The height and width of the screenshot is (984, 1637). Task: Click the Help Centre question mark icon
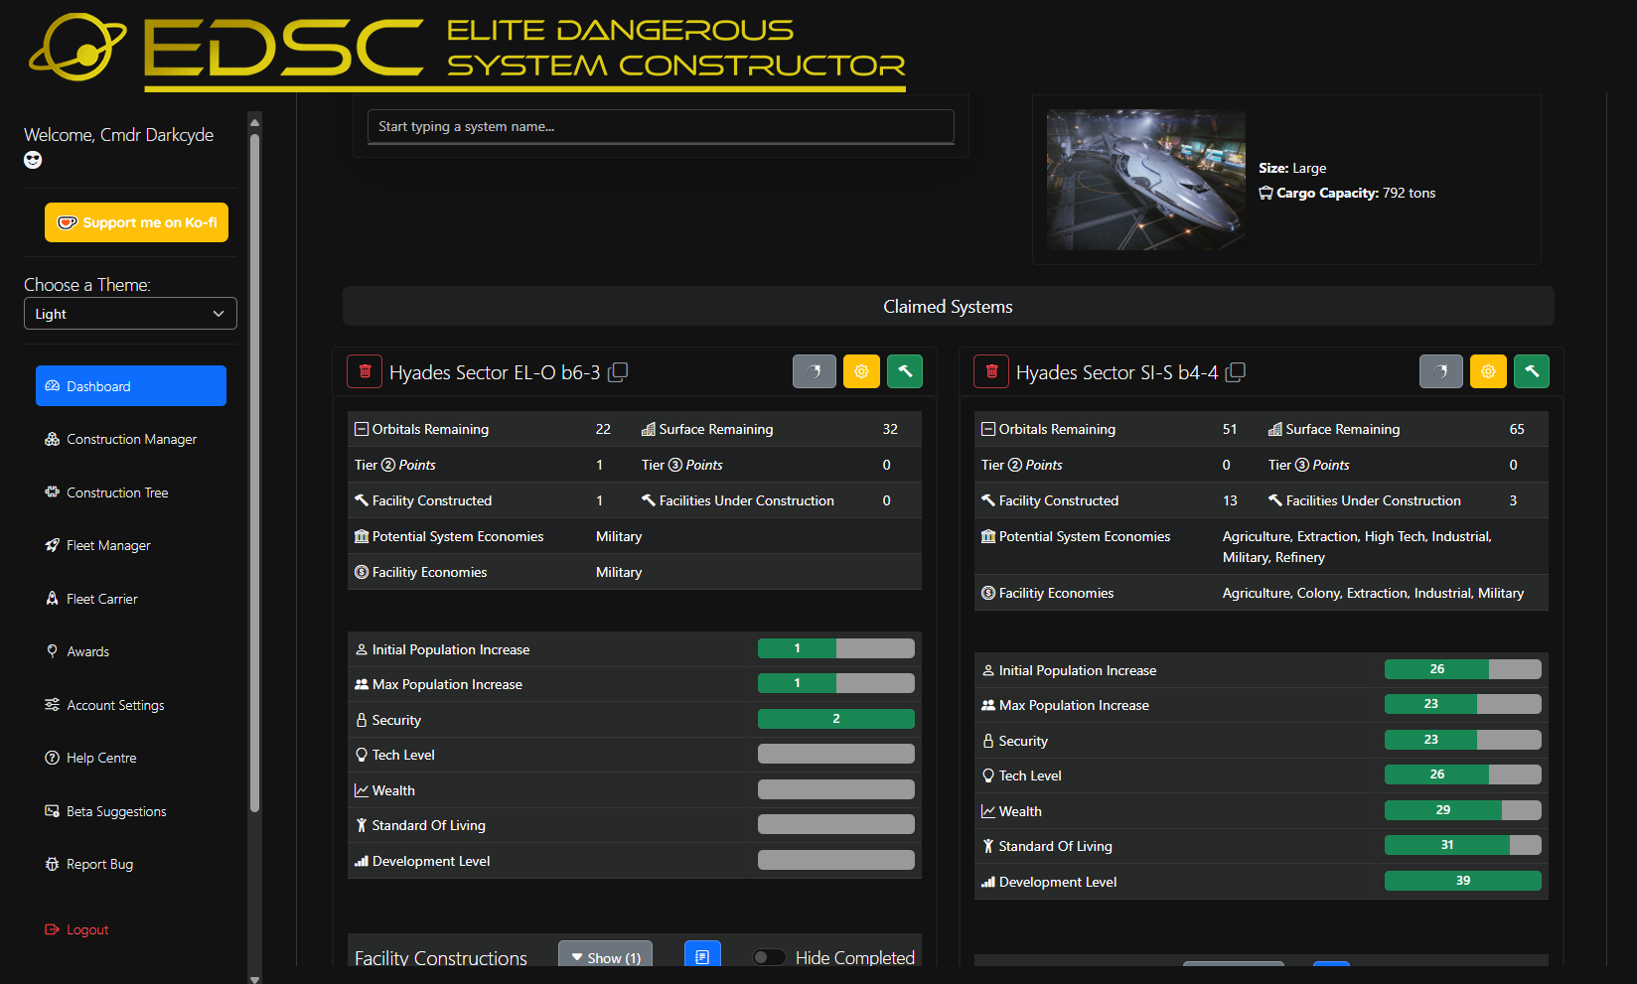[53, 758]
